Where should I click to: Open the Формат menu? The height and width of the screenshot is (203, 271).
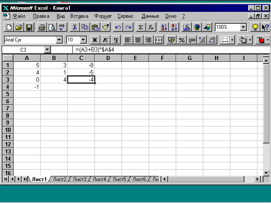point(103,16)
